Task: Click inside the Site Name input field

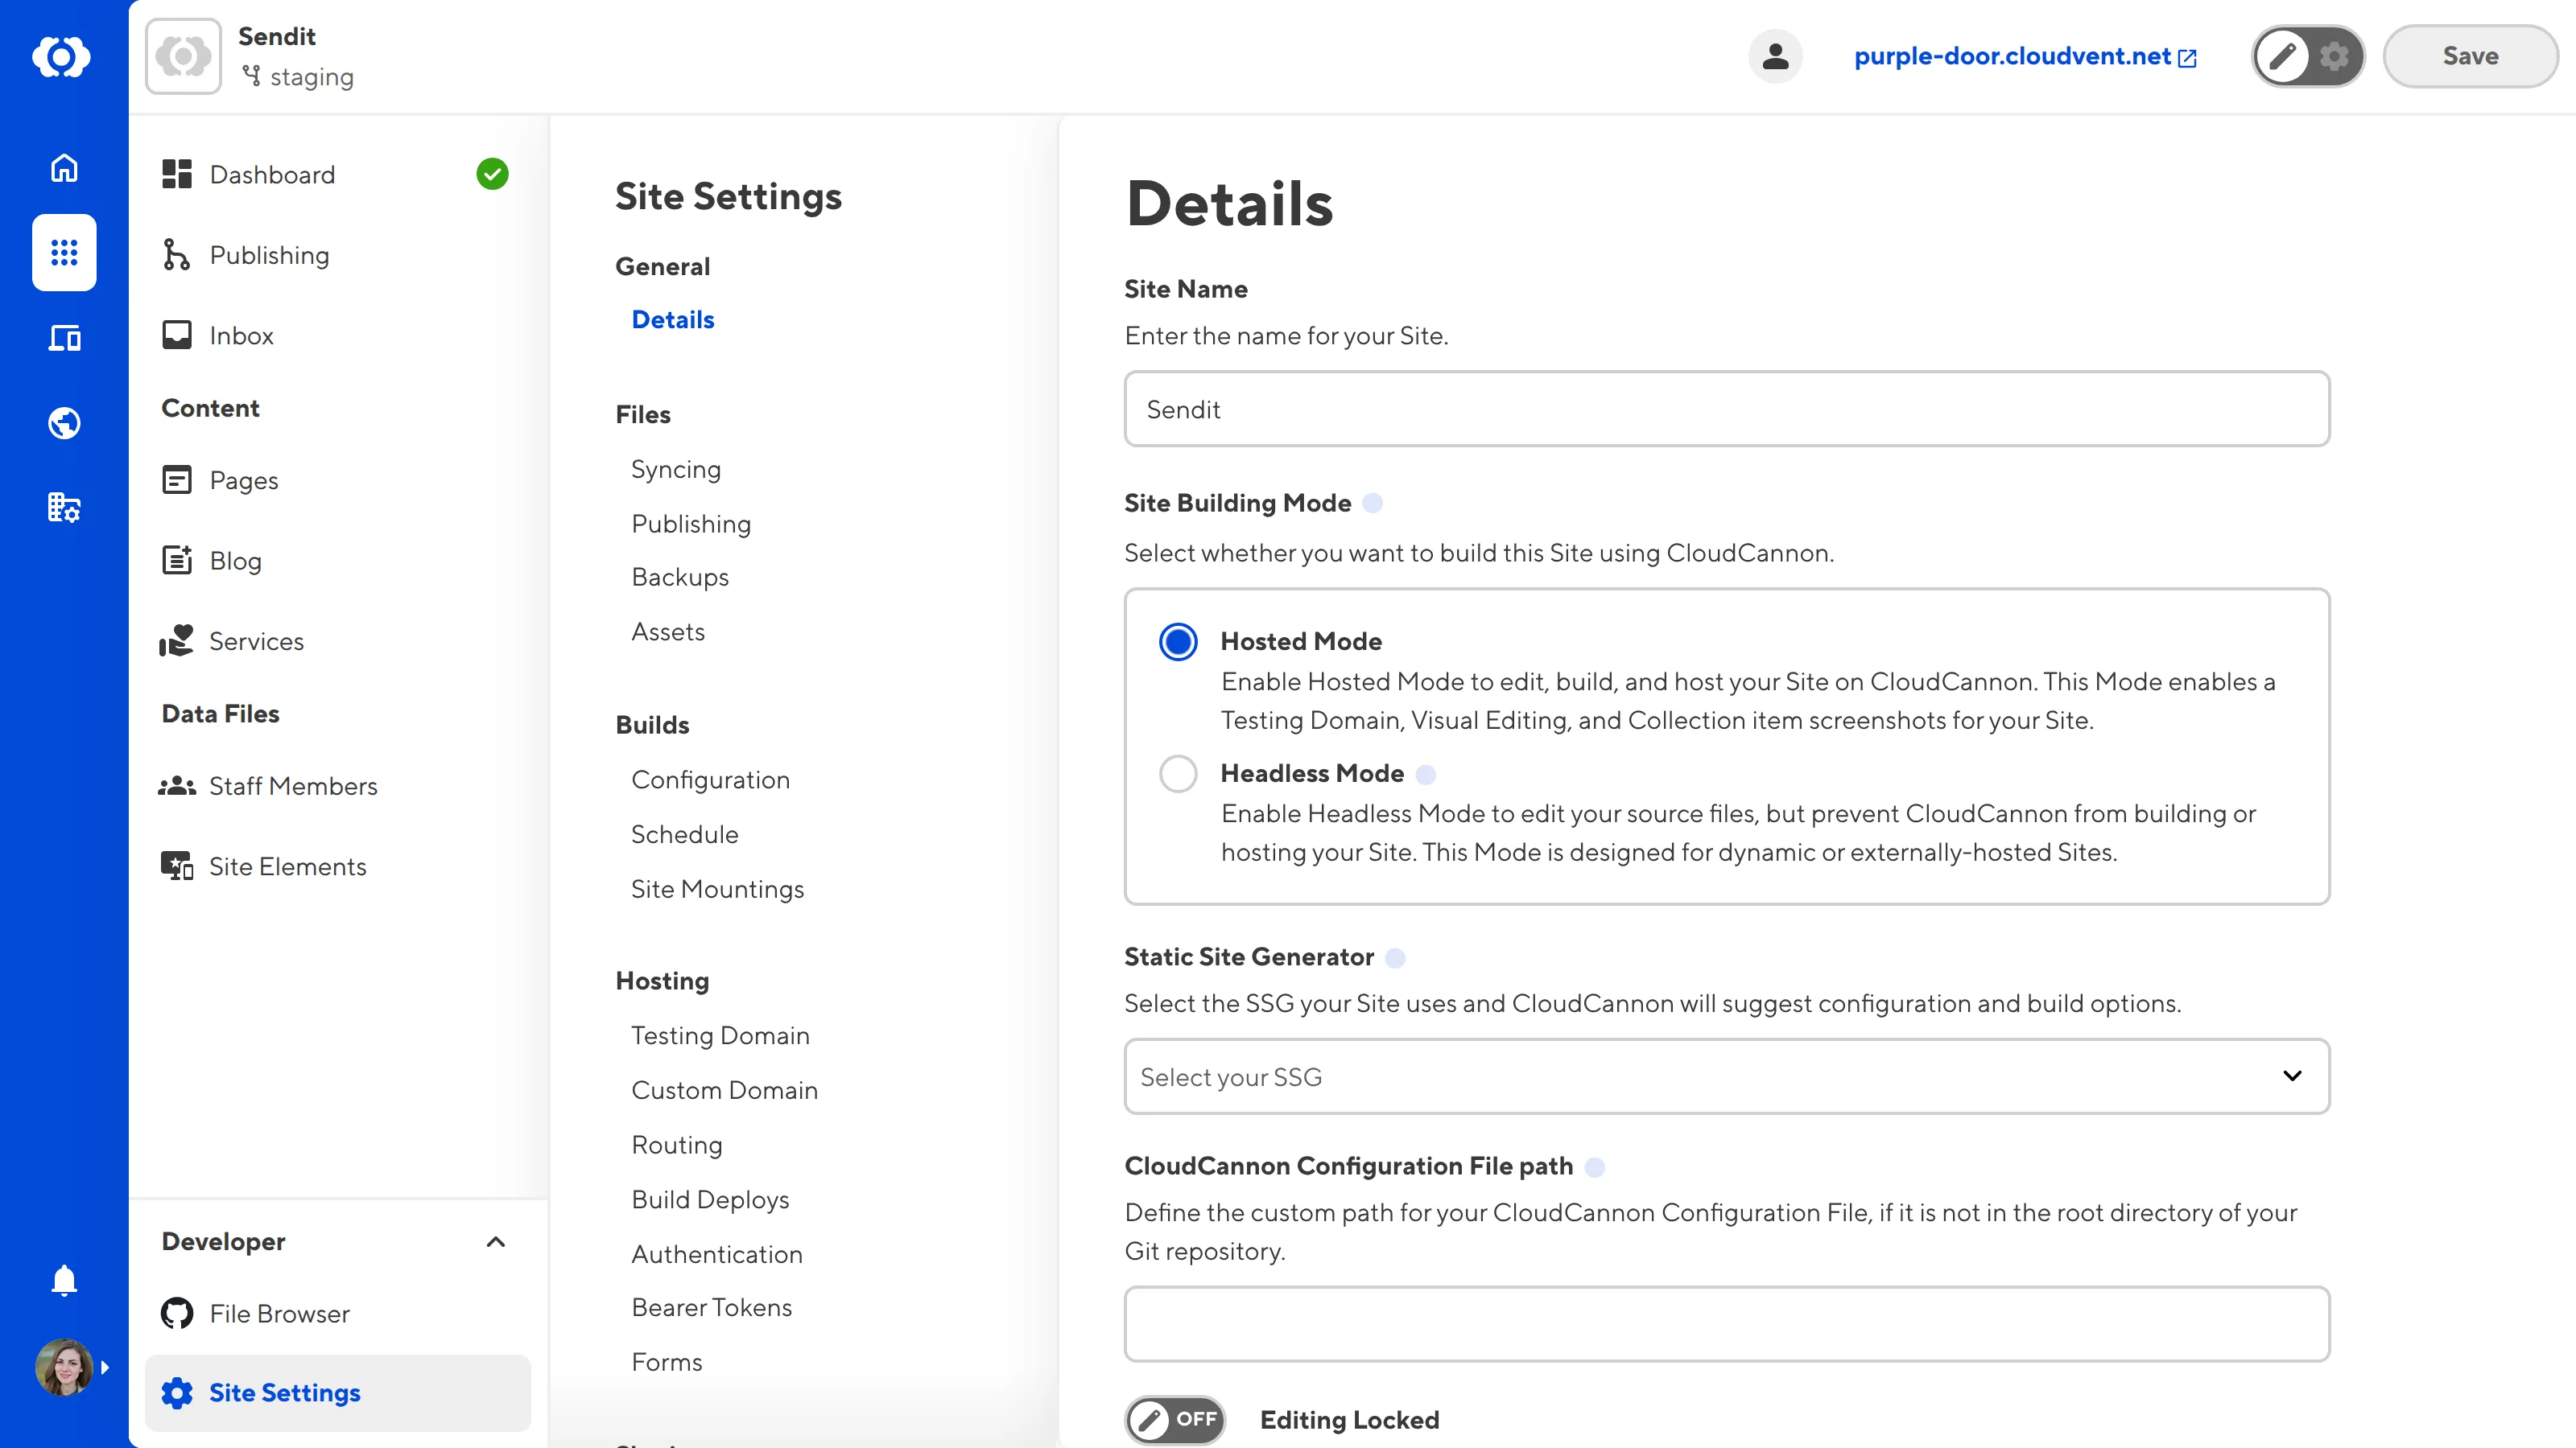Action: point(1726,409)
